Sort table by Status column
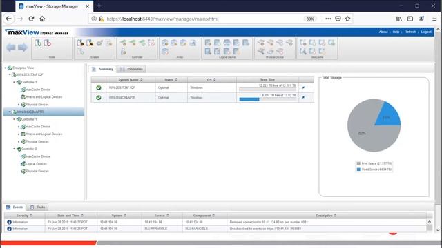The height and width of the screenshot is (248, 442). click(x=171, y=80)
